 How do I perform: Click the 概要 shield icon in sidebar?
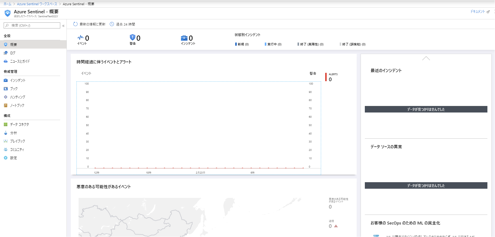(5, 45)
